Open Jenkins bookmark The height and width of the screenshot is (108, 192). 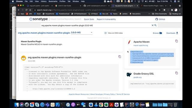click(124, 14)
